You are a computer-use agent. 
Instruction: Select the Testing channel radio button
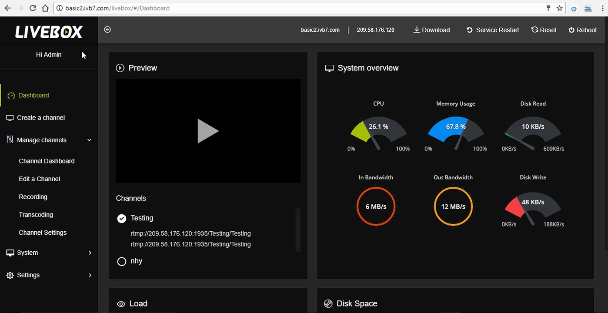tap(122, 218)
